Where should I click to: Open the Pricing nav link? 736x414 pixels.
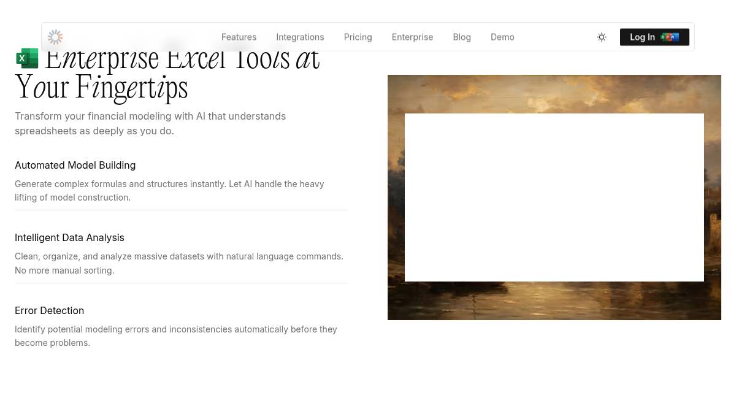pyautogui.click(x=358, y=37)
